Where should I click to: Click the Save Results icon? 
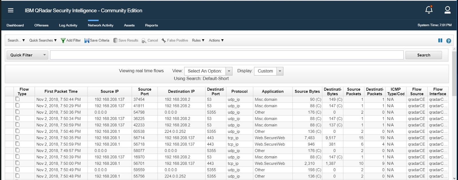click(115, 41)
